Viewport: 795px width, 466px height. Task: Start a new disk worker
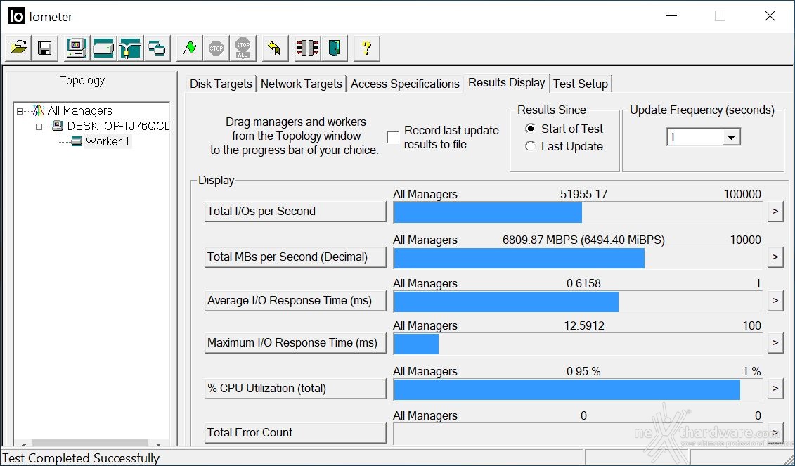pos(103,48)
